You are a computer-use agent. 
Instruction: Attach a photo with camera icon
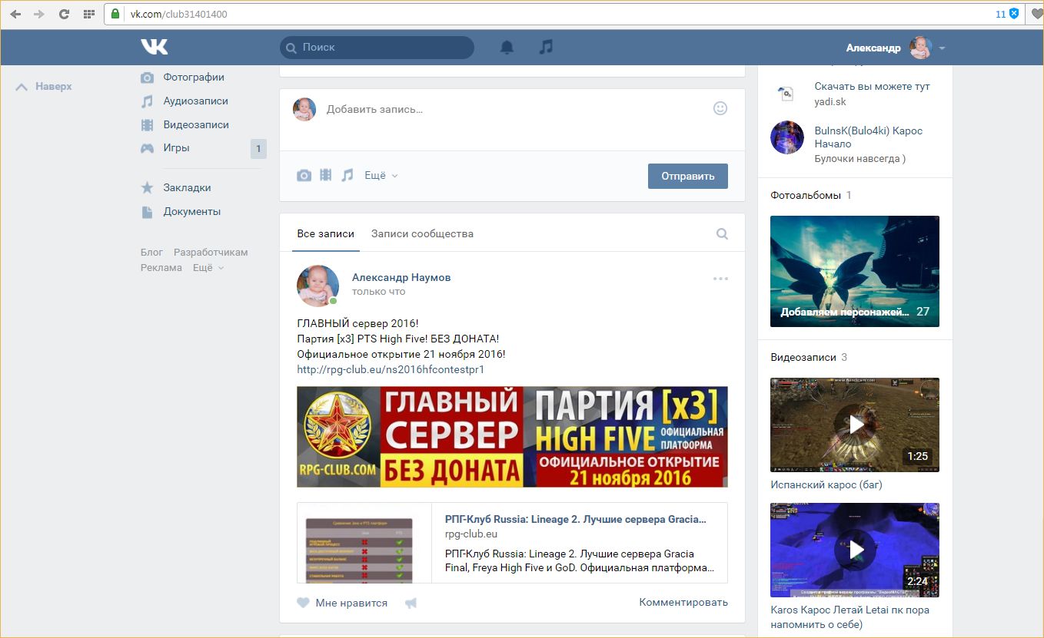click(x=304, y=176)
